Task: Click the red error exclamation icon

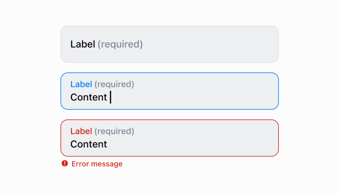Action: point(65,164)
